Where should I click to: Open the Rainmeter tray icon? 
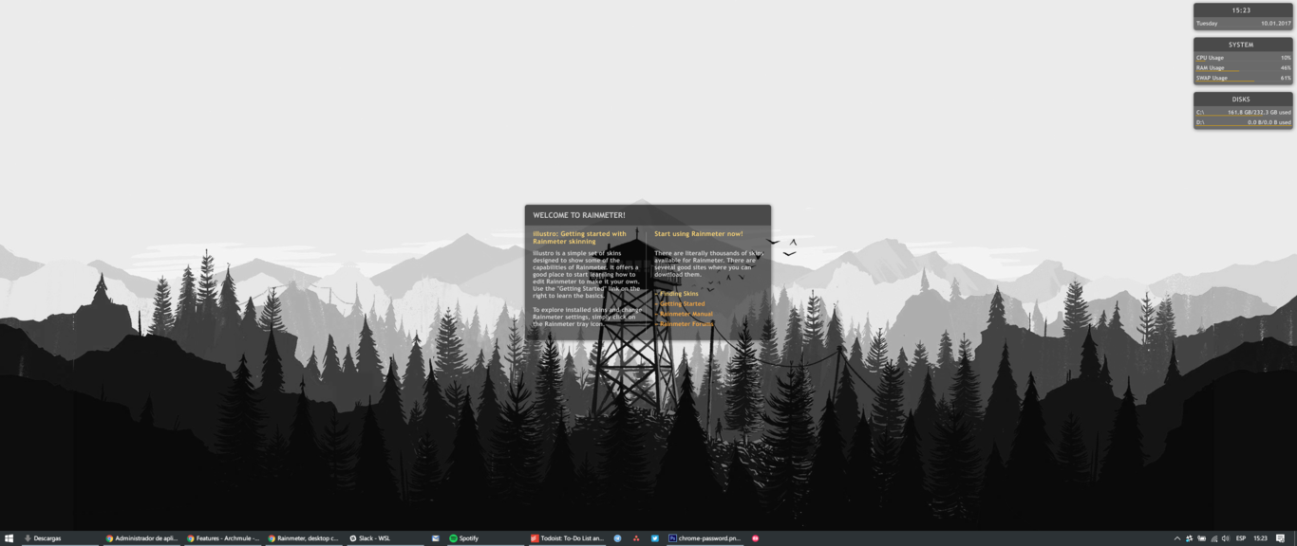pos(1189,538)
